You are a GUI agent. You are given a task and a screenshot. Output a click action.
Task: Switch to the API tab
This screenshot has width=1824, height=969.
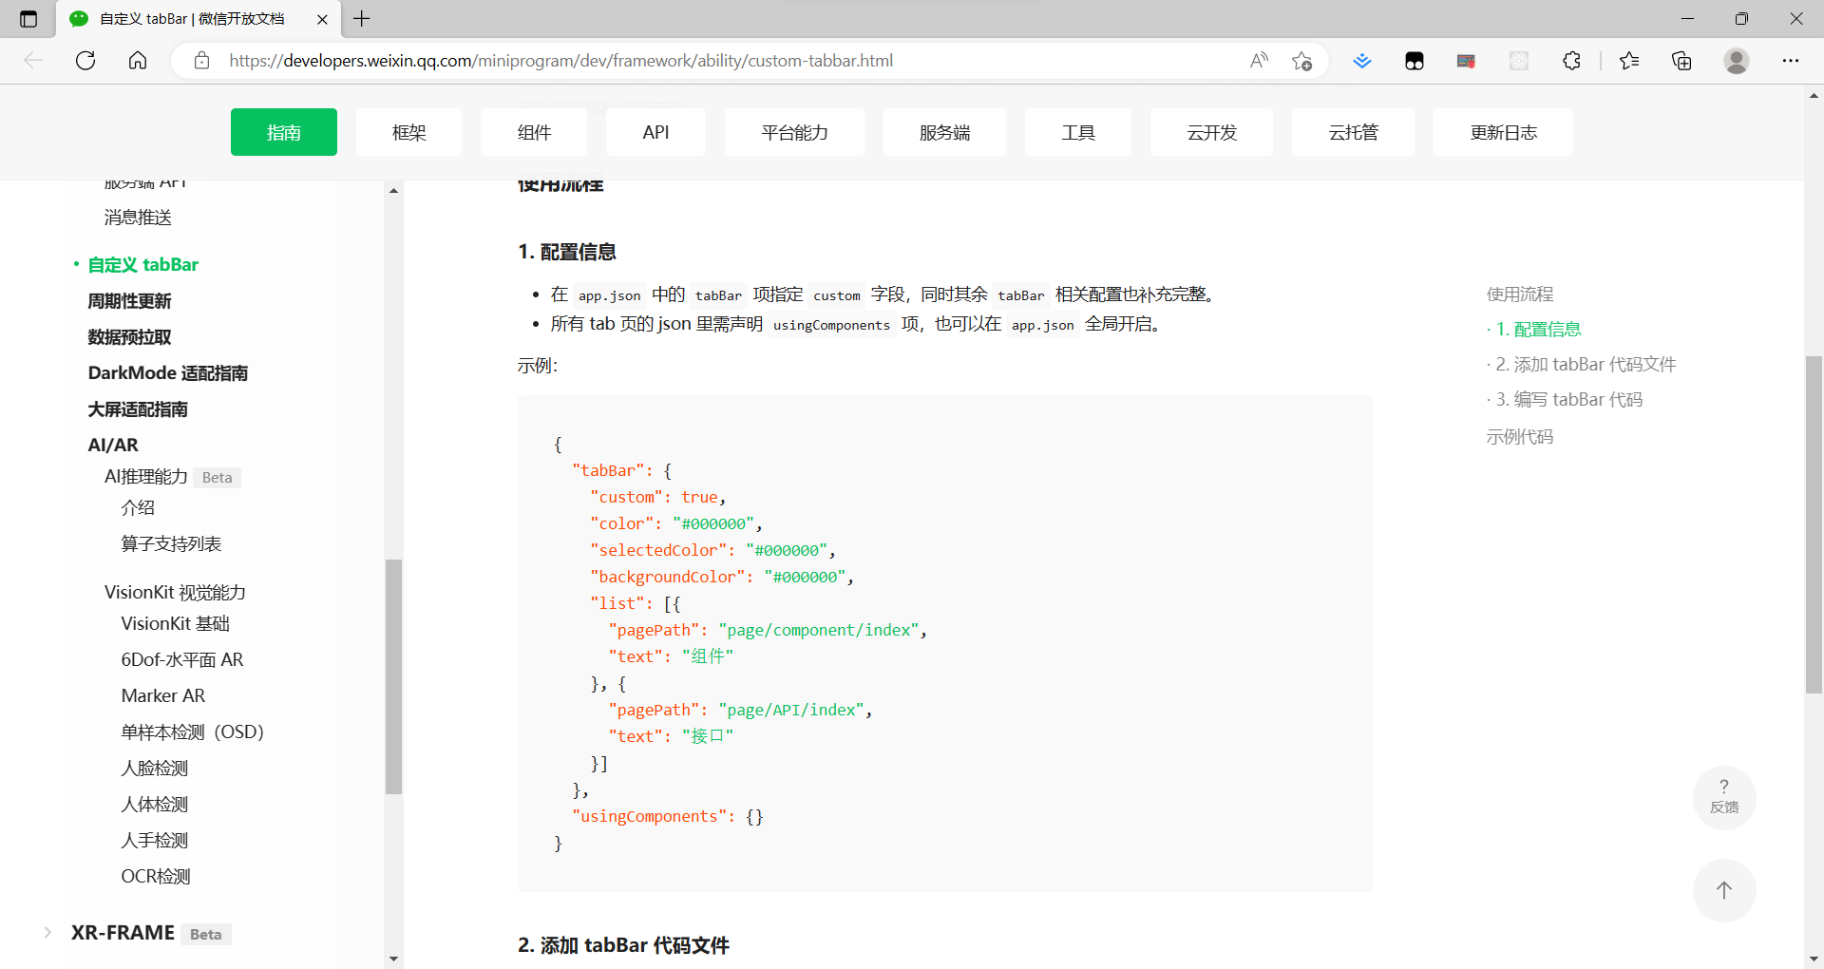[655, 132]
